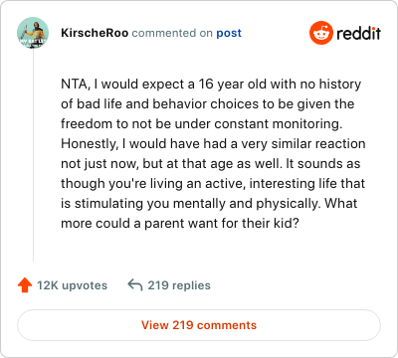Image resolution: width=398 pixels, height=358 pixels.
Task: Collapse the comment via the vertical thread line
Action: [33, 155]
